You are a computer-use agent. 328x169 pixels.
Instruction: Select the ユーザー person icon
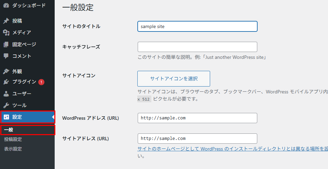point(6,94)
